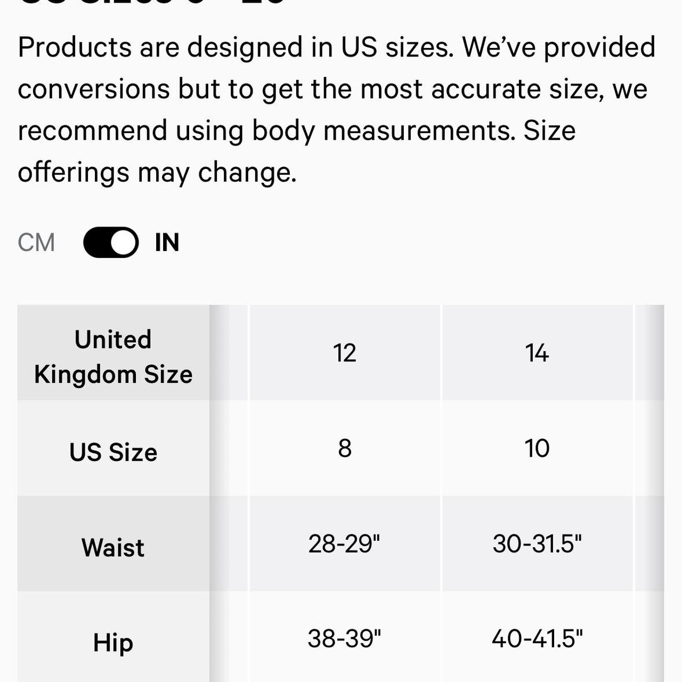The width and height of the screenshot is (682, 682).
Task: Click the cropped heading at the top
Action: point(152,3)
